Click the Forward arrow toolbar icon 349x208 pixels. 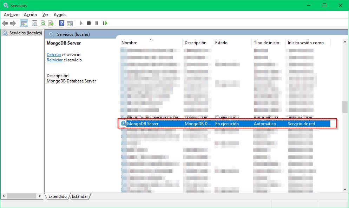click(x=13, y=23)
